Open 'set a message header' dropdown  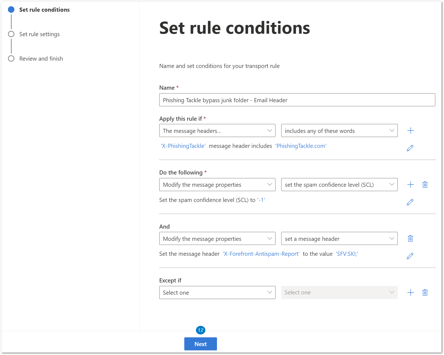(x=339, y=238)
